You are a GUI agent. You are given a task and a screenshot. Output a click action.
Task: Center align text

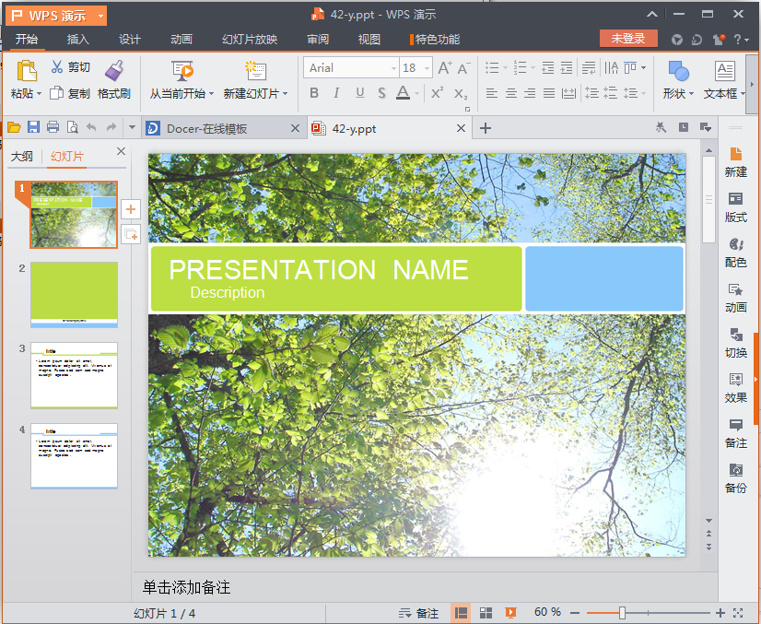(510, 93)
